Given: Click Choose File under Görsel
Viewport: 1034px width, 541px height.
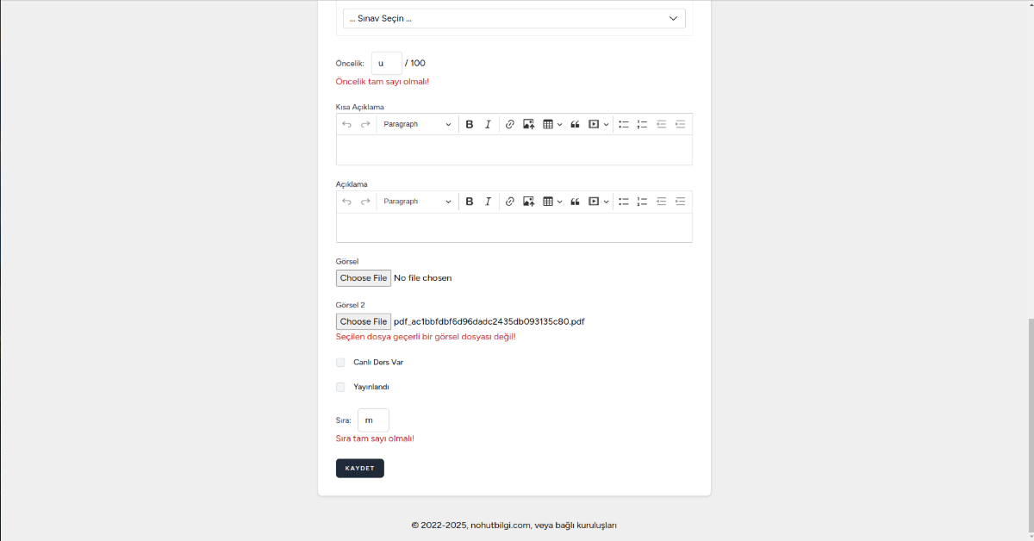Looking at the screenshot, I should tap(363, 278).
